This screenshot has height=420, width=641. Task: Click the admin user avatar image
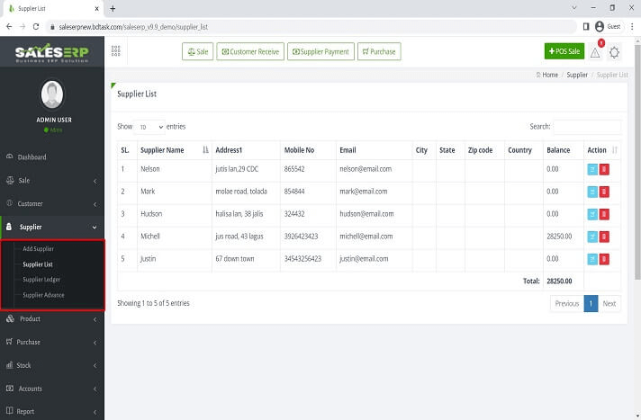click(52, 94)
